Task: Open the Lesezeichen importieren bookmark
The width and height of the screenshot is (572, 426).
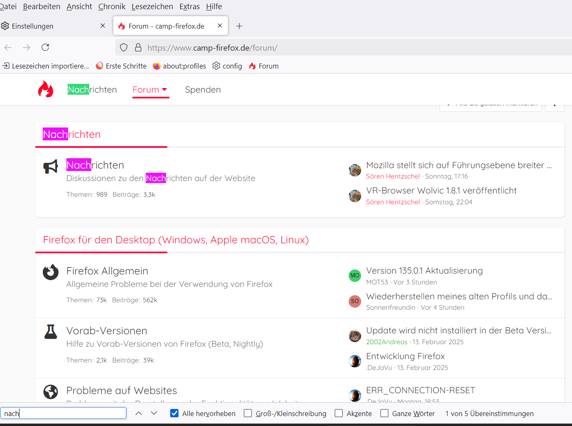Action: [46, 66]
